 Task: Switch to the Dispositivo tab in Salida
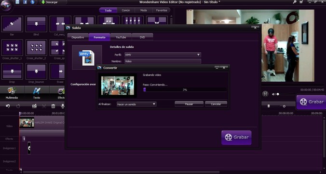[x=78, y=37]
